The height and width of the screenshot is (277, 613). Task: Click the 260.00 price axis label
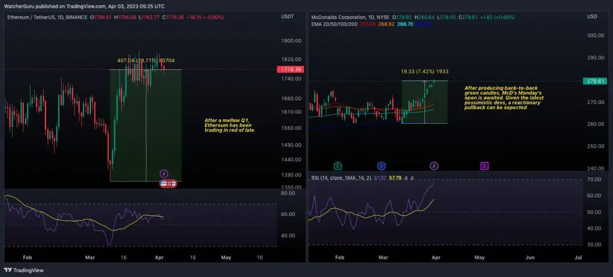(x=596, y=124)
